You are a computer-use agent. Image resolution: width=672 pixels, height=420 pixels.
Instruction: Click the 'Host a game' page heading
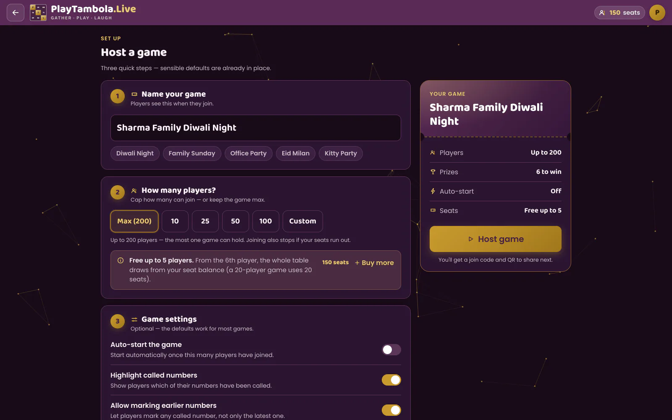click(134, 52)
